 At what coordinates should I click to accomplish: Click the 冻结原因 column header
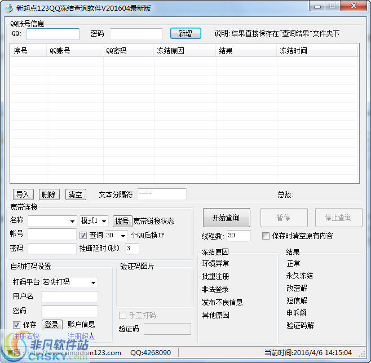click(x=185, y=51)
